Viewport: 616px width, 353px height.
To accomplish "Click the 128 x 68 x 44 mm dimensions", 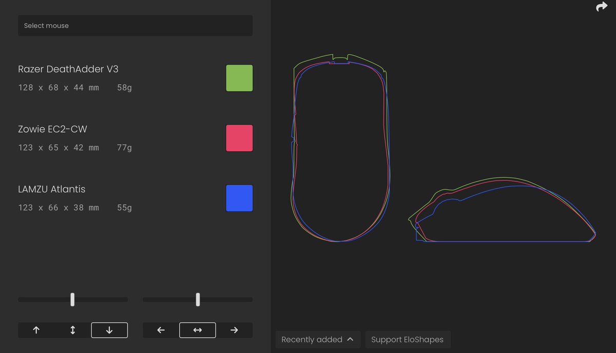I will click(x=59, y=88).
